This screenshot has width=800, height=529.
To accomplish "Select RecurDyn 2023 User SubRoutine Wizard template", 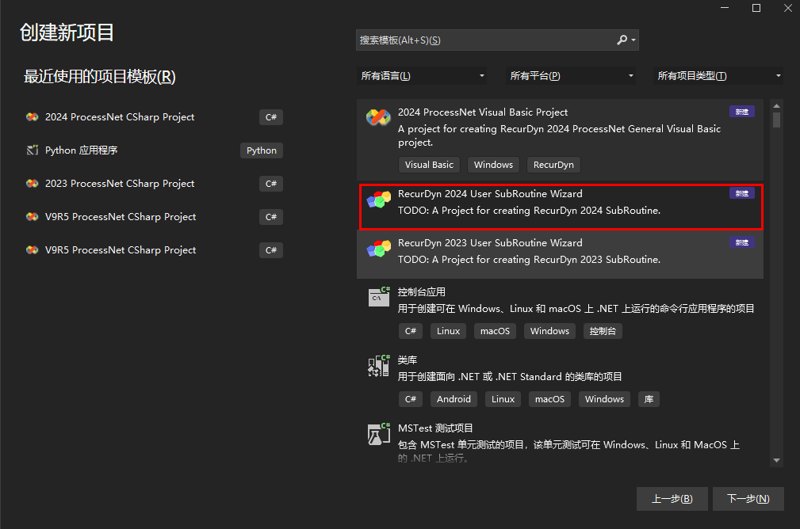I will 561,253.
